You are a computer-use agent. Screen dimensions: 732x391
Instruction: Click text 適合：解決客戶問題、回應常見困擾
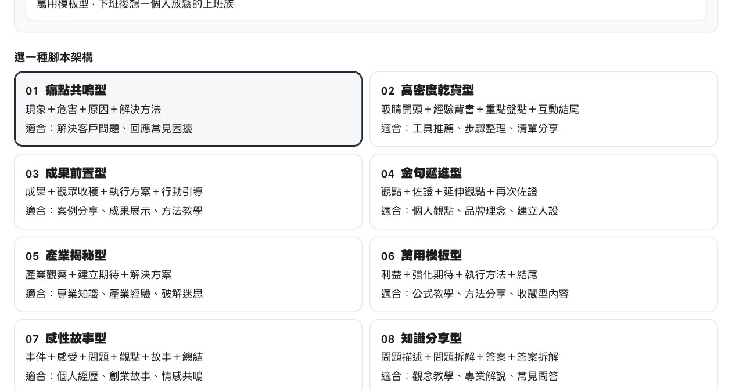tap(109, 129)
